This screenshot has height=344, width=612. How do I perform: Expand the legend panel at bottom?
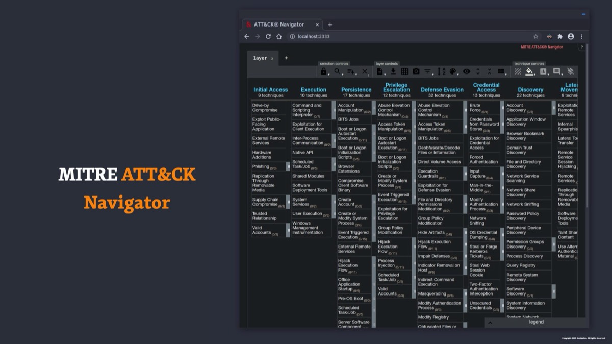click(x=535, y=322)
